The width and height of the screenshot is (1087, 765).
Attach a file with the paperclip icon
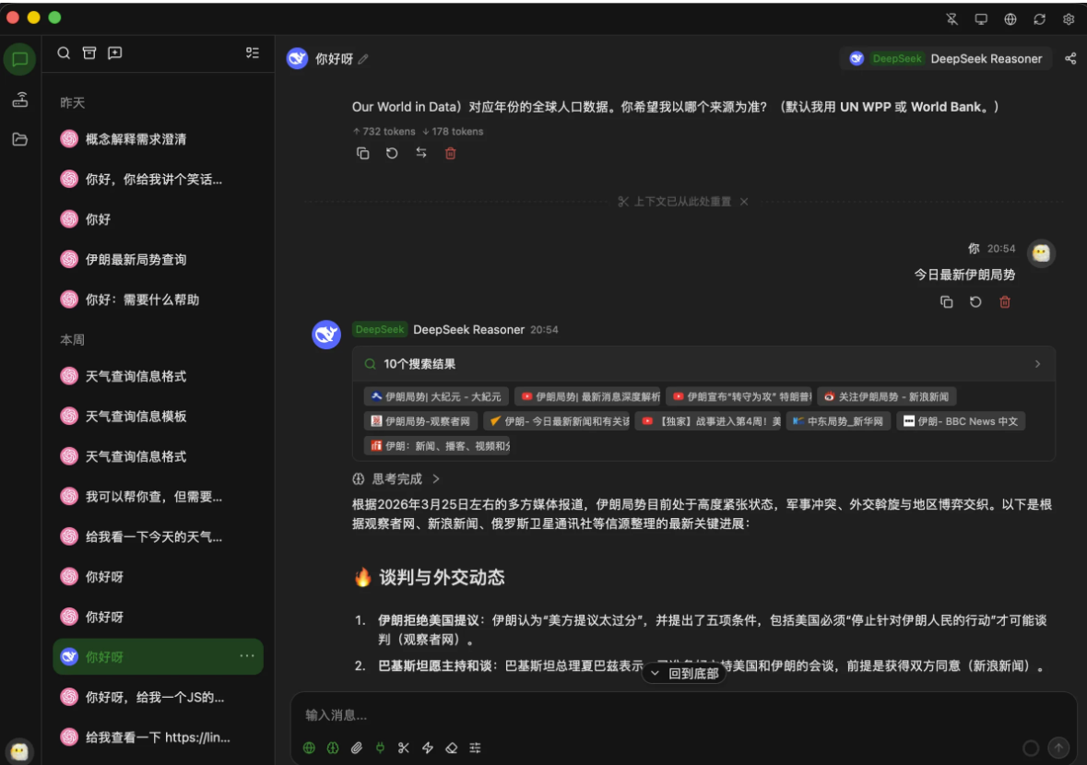pyautogui.click(x=357, y=747)
